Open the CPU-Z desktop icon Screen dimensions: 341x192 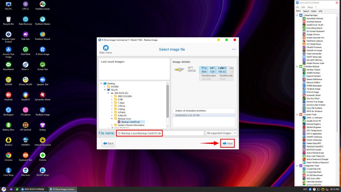pyautogui.click(x=25, y=6)
